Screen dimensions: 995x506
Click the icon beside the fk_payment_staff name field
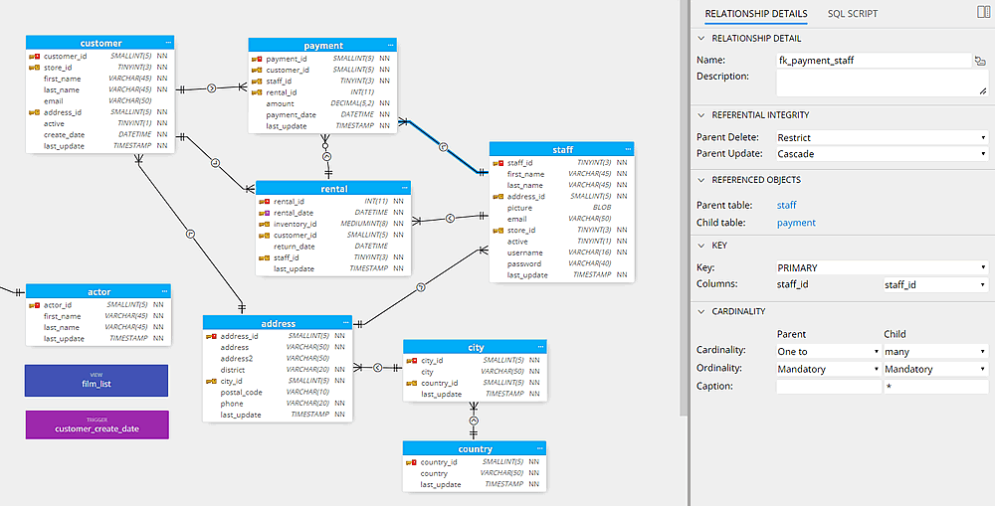coord(981,61)
